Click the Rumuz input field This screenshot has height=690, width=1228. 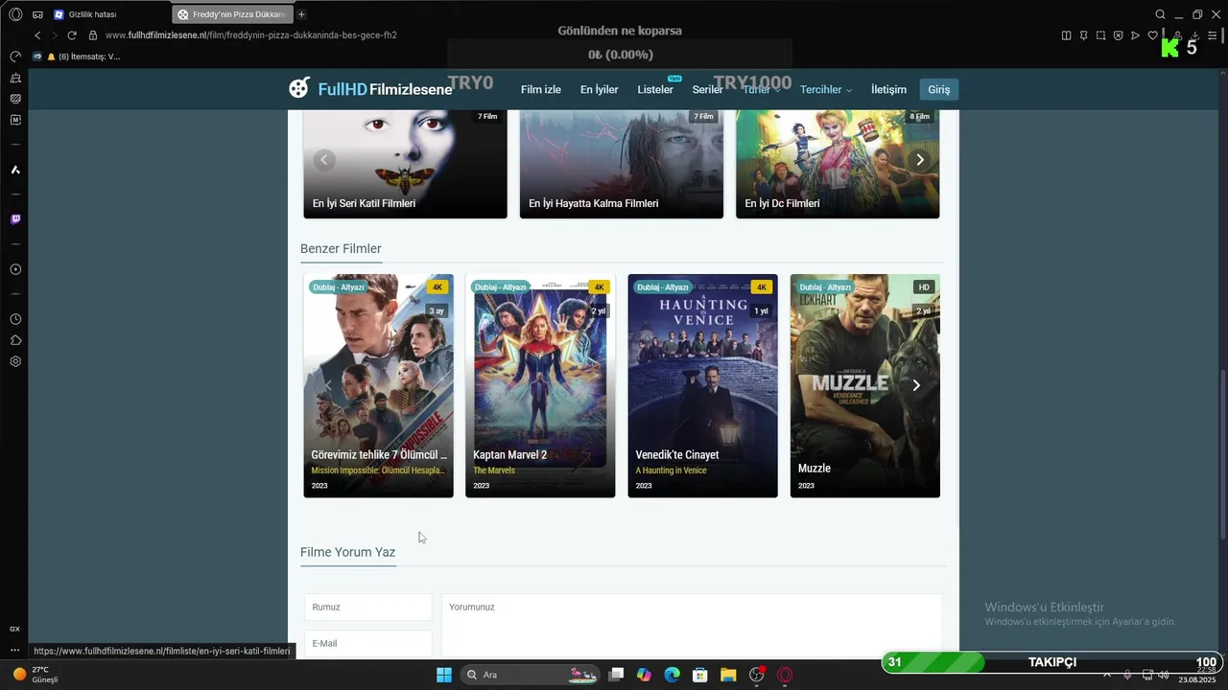point(367,607)
